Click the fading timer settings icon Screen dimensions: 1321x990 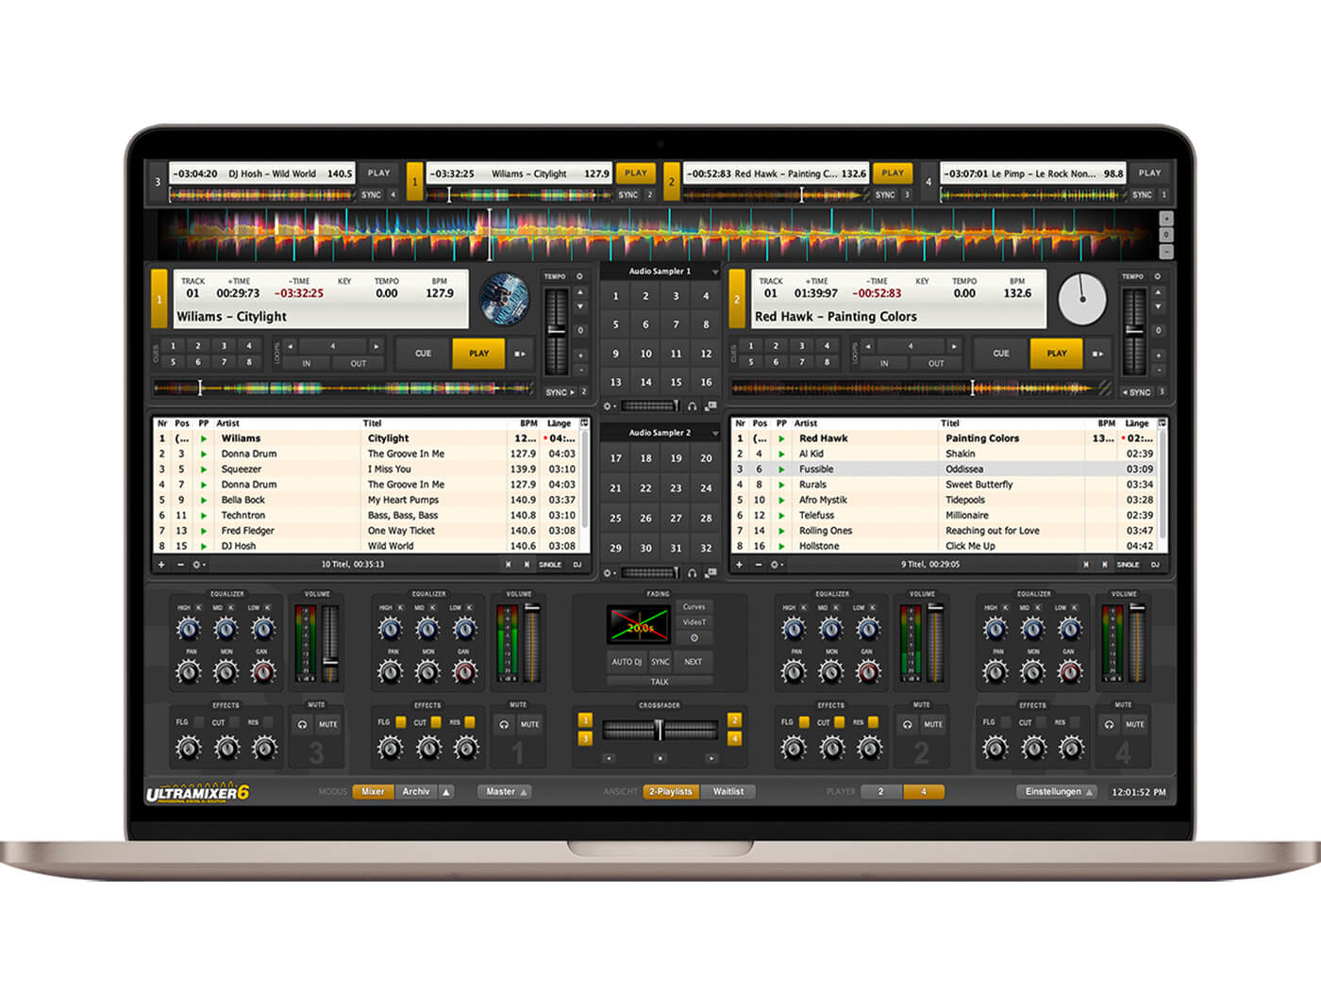click(694, 638)
